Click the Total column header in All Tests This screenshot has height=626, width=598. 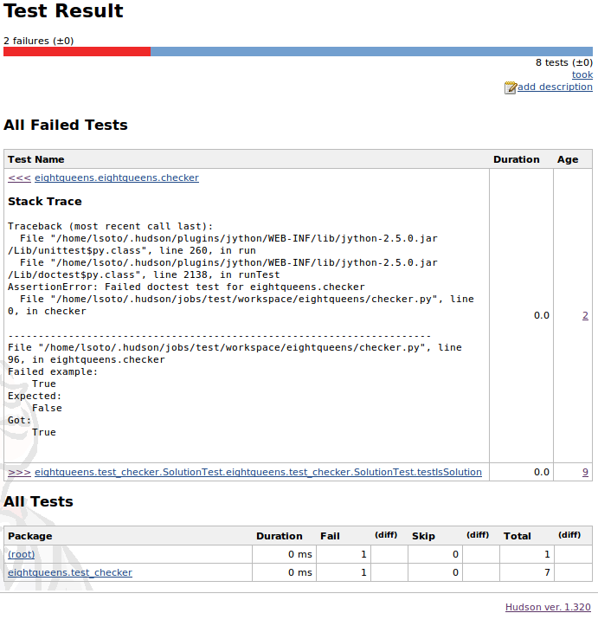click(517, 536)
